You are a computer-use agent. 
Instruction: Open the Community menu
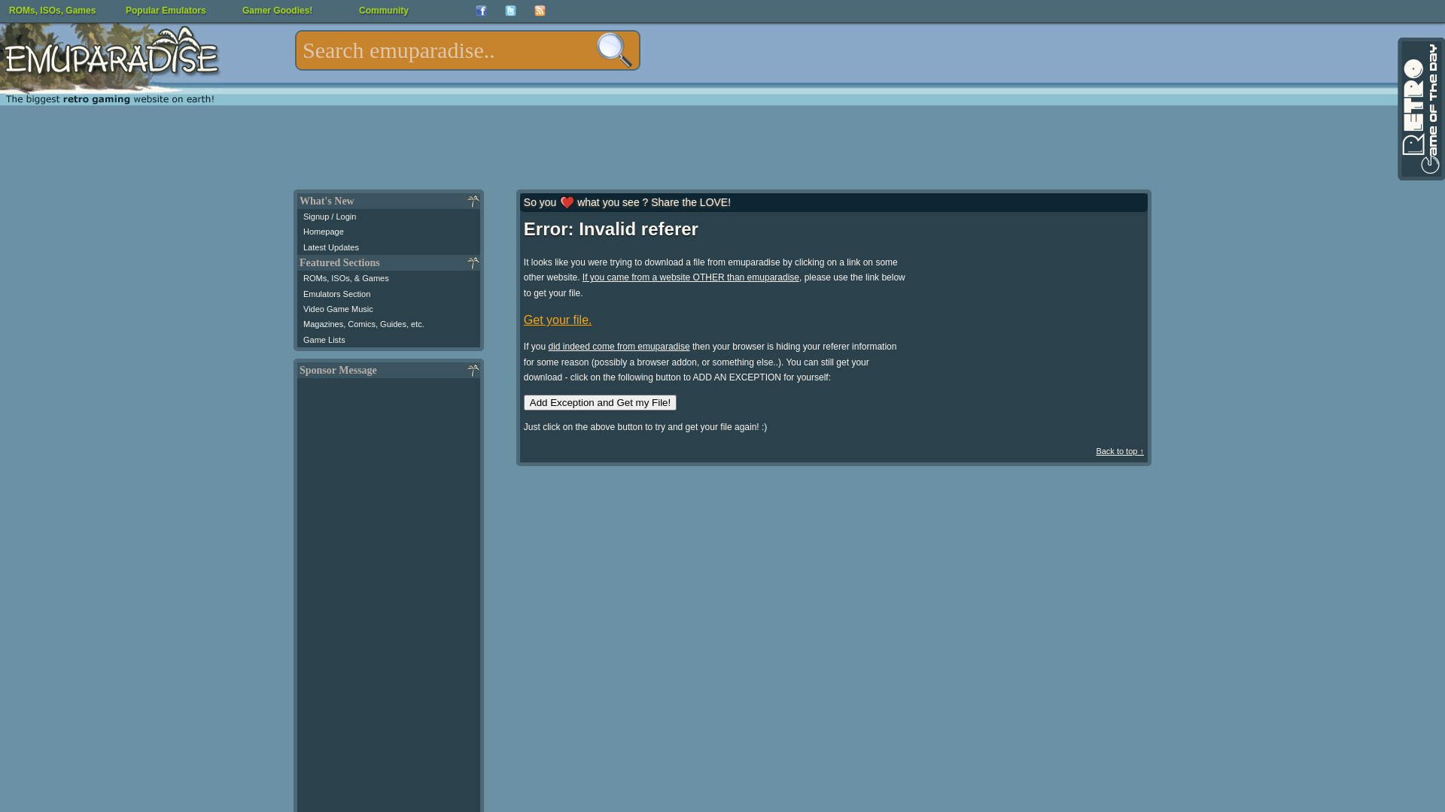[x=383, y=11]
